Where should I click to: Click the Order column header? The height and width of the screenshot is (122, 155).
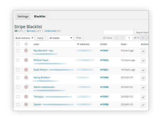click(104, 44)
